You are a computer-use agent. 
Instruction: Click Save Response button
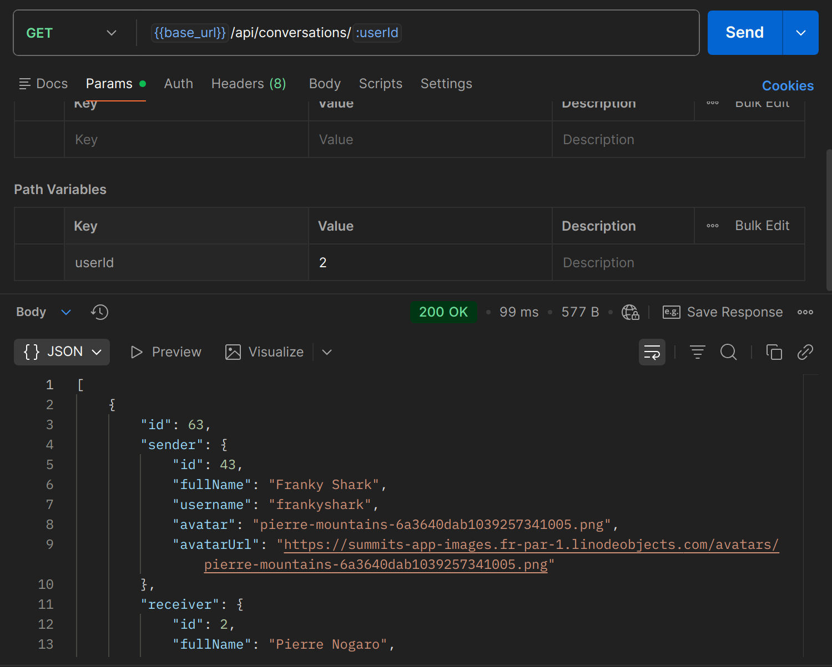point(723,312)
